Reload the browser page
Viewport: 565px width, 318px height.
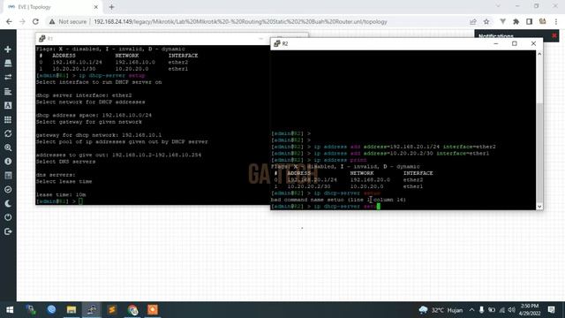[x=35, y=21]
